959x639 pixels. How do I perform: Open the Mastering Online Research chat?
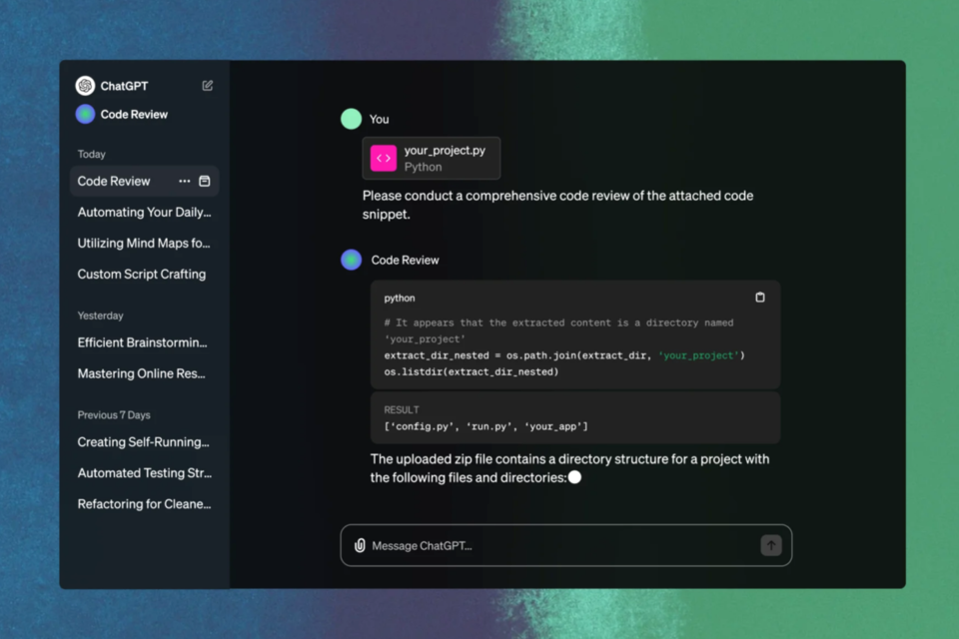(142, 373)
